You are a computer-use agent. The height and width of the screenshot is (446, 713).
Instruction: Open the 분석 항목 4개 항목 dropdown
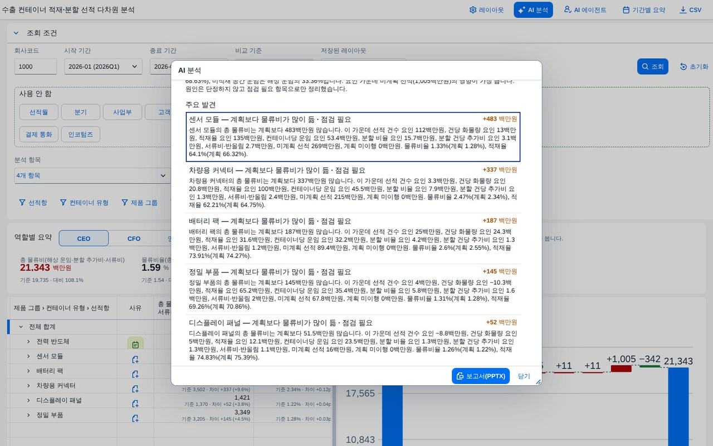click(92, 176)
